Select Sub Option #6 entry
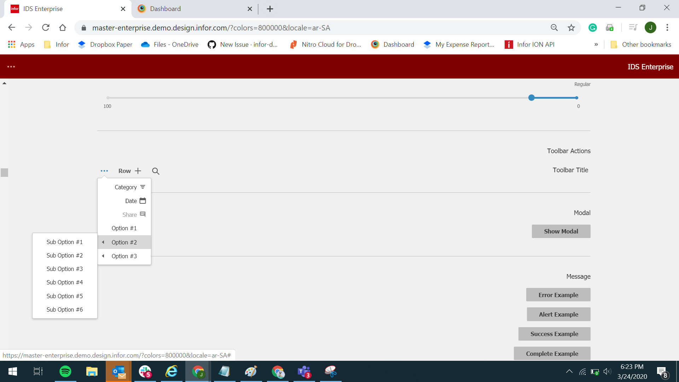 point(64,309)
